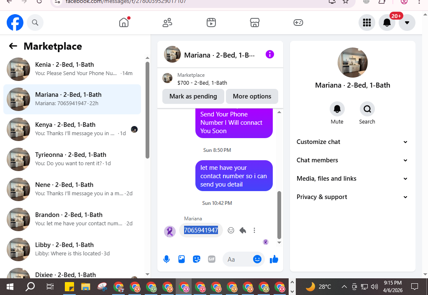
Task: Open Nene 2-Bed, 1-Bath conversation
Action: pyautogui.click(x=72, y=189)
